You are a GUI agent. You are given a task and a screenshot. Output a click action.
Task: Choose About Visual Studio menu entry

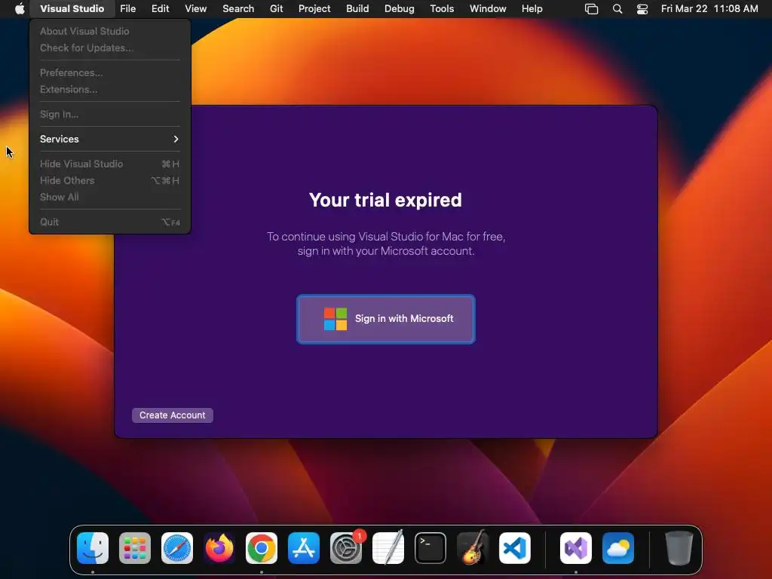109,31
